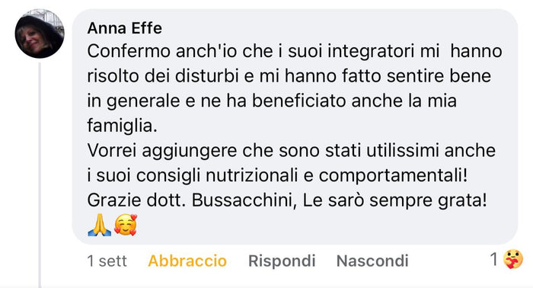
Task: Click the reaction count number 1
Action: [x=494, y=260]
